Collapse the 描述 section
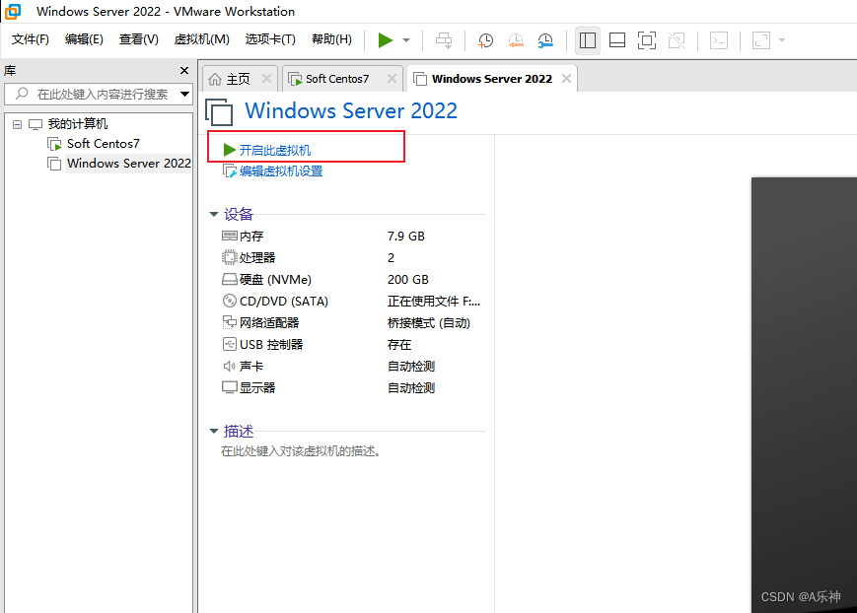This screenshot has height=613, width=857. (x=214, y=432)
